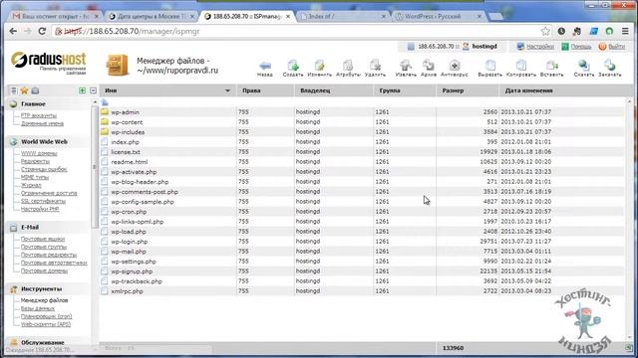Open the Помощь help link
Image resolution: width=638 pixels, height=358 pixels.
tap(580, 47)
